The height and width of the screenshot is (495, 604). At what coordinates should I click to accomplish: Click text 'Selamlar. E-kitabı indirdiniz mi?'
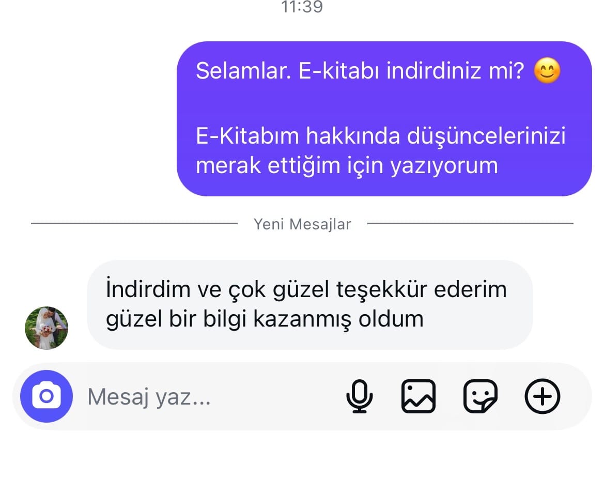tap(360, 71)
